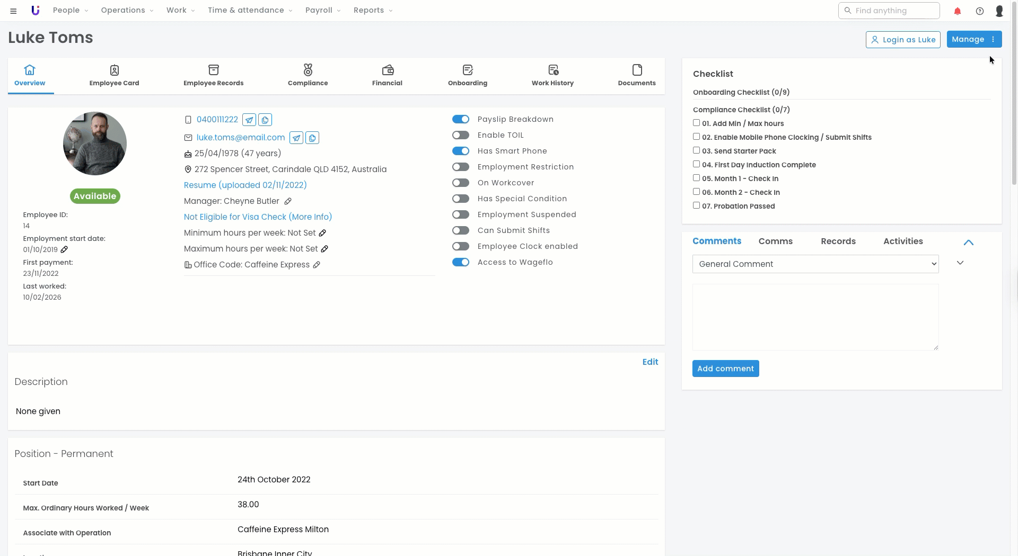Edit manager using pencil icon
1018x556 pixels.
pyautogui.click(x=288, y=201)
